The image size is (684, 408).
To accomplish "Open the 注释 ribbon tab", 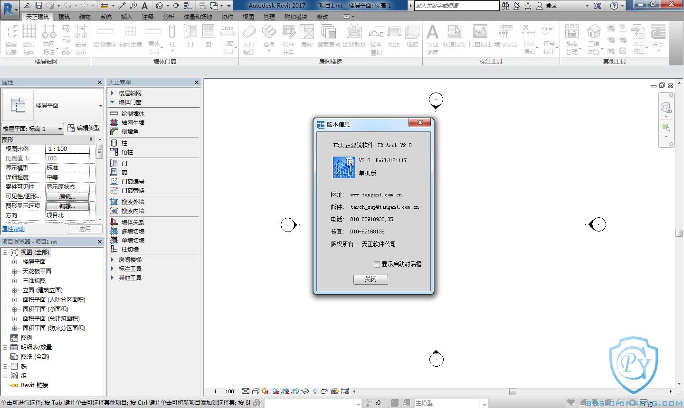I will [x=147, y=17].
